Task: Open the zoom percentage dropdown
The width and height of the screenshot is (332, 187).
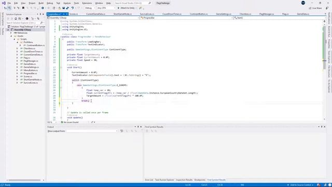Action: point(56,123)
